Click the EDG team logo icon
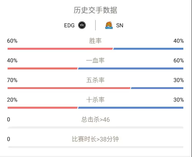 [82, 25]
